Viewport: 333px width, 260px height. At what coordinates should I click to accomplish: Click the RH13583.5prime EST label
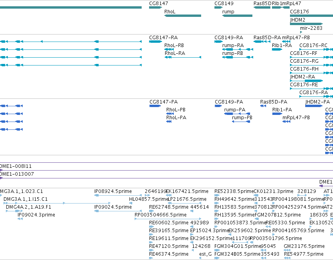234,207
